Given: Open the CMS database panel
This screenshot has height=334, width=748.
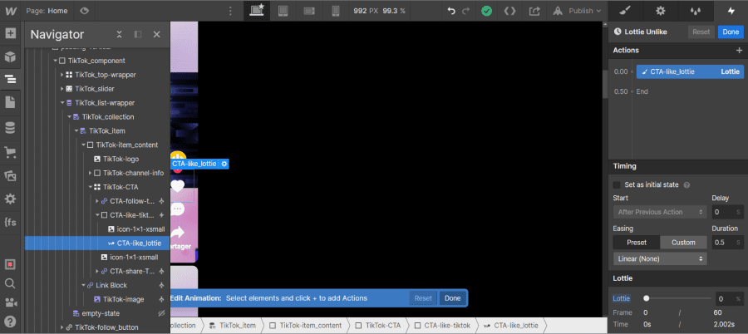Looking at the screenshot, I should tap(10, 127).
